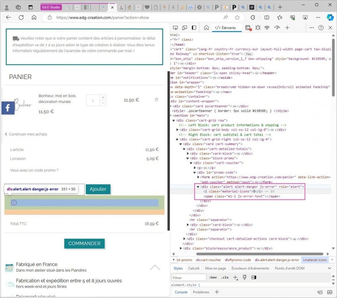Open the DevTools console panel icon with error
The image size is (337, 298).
(x=248, y=28)
